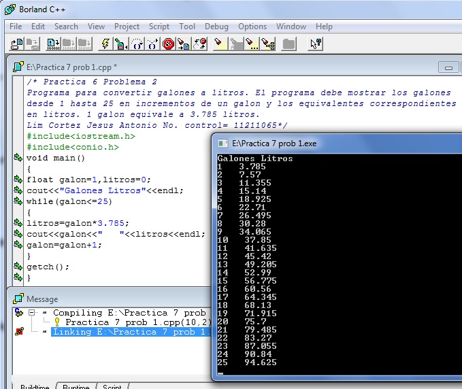
Task: Collapse the Compiling tree node
Action: click(31, 312)
